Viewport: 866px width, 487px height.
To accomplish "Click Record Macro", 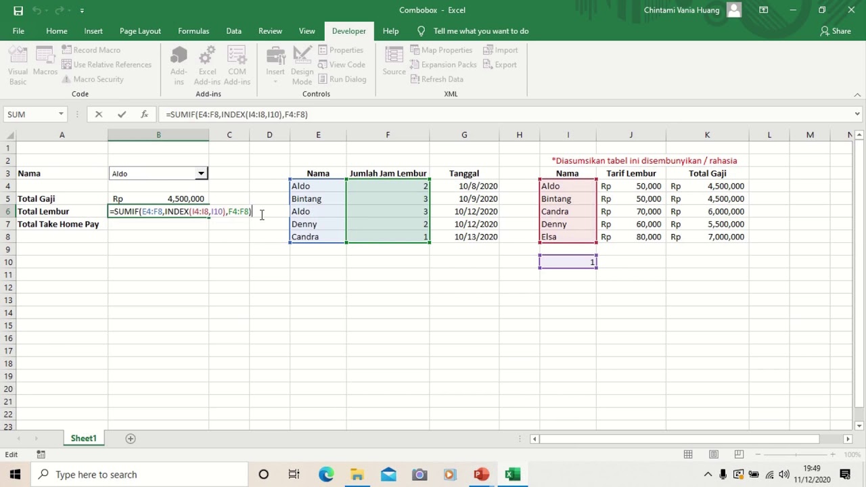I will point(91,50).
